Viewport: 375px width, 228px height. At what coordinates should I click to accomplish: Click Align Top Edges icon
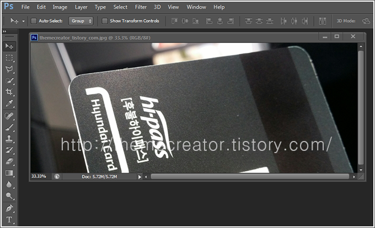pos(175,21)
